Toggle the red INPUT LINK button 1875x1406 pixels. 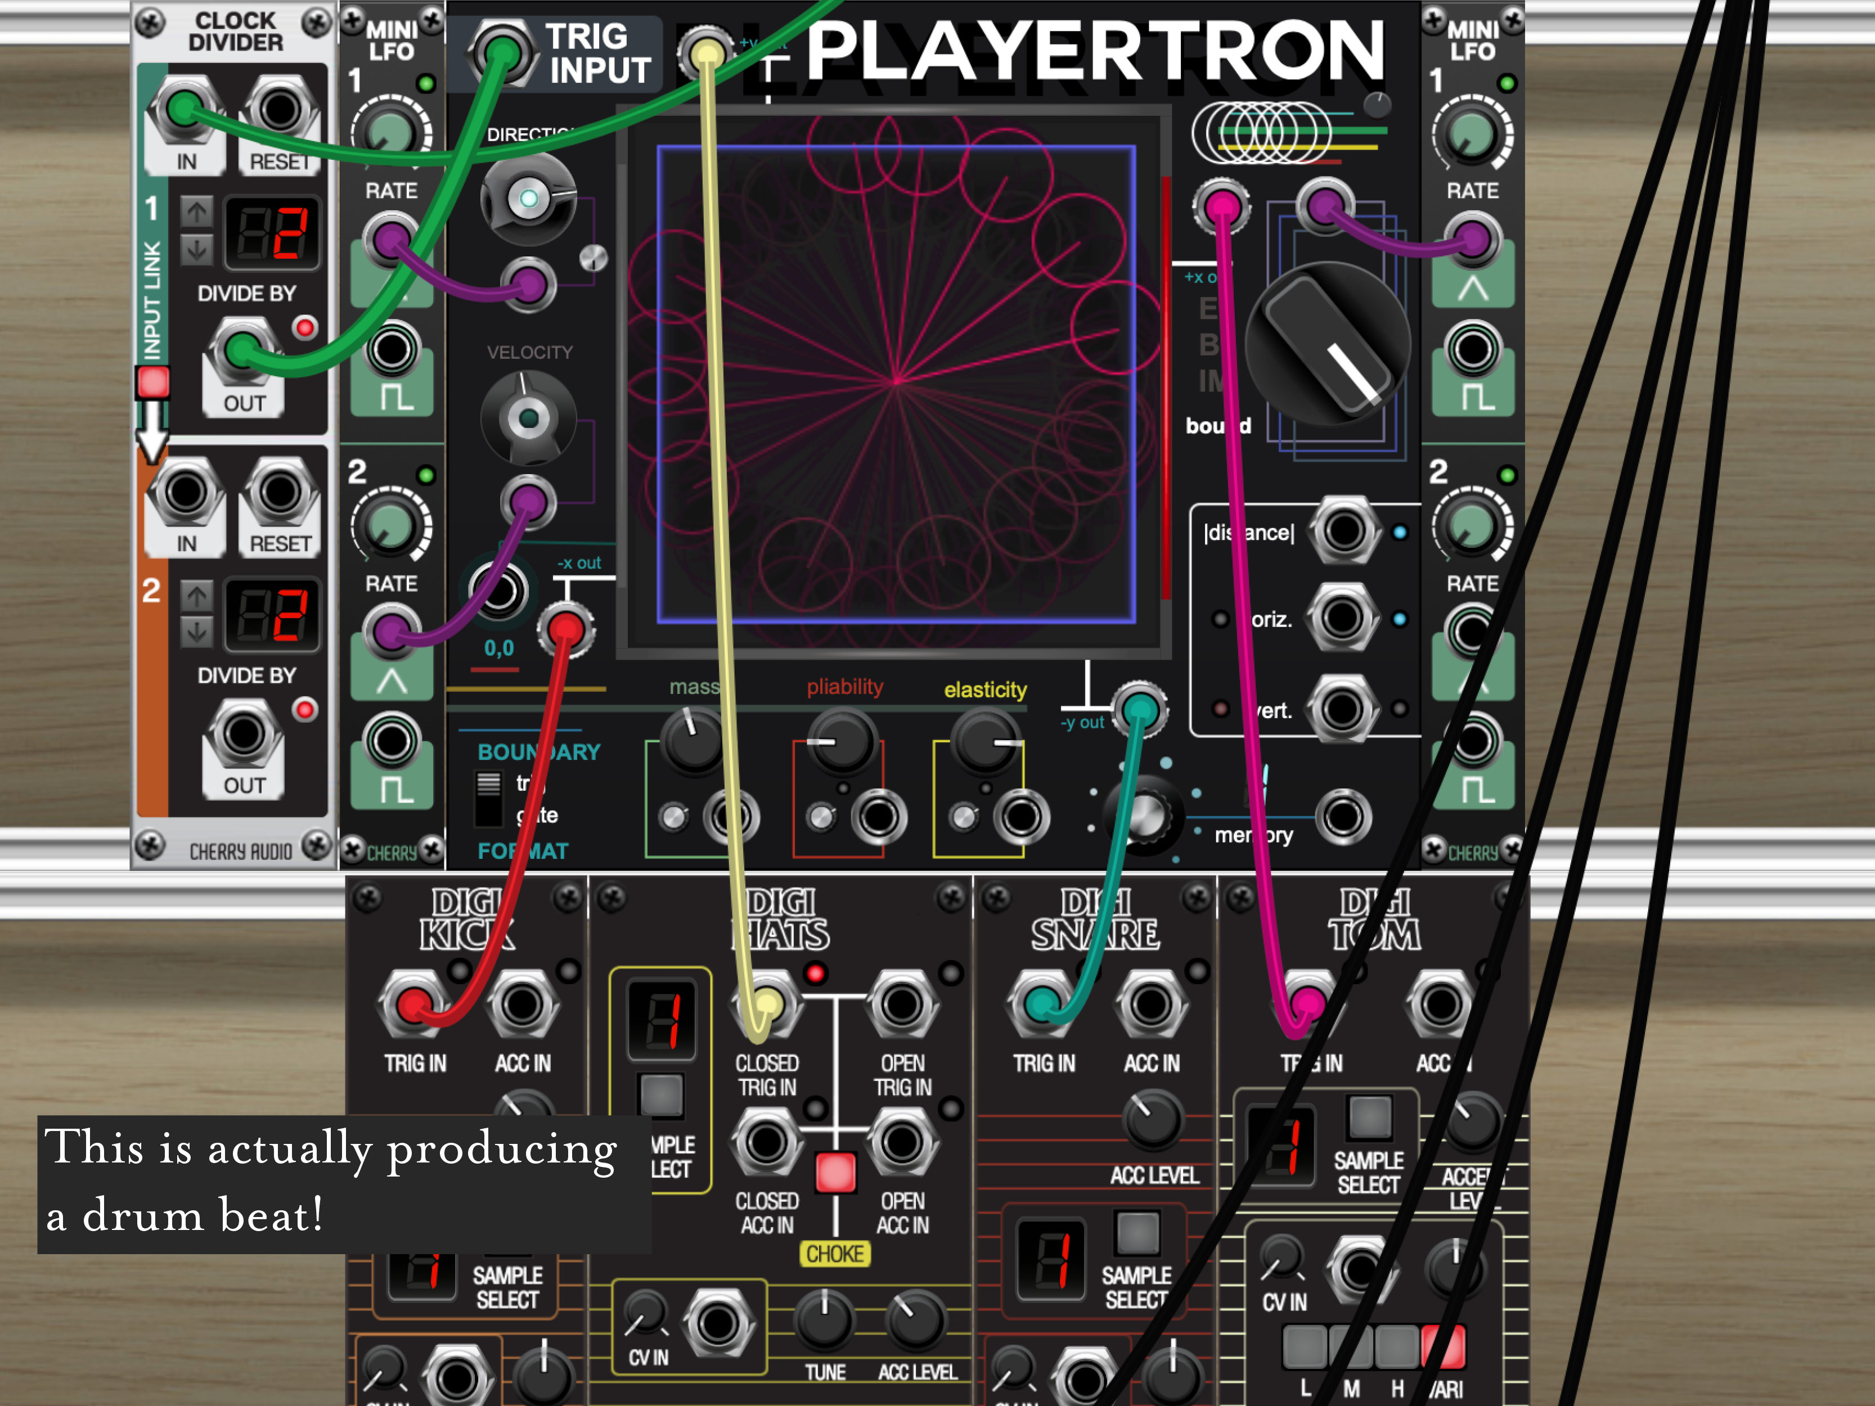coord(154,383)
